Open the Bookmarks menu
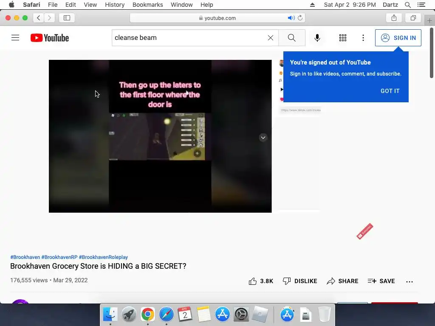435x326 pixels. click(147, 5)
